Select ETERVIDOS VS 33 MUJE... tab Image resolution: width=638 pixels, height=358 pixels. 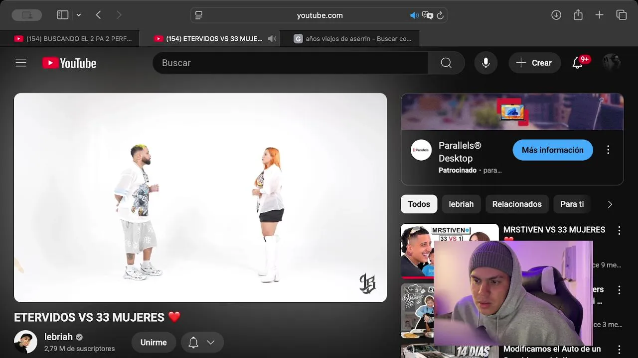(209, 38)
